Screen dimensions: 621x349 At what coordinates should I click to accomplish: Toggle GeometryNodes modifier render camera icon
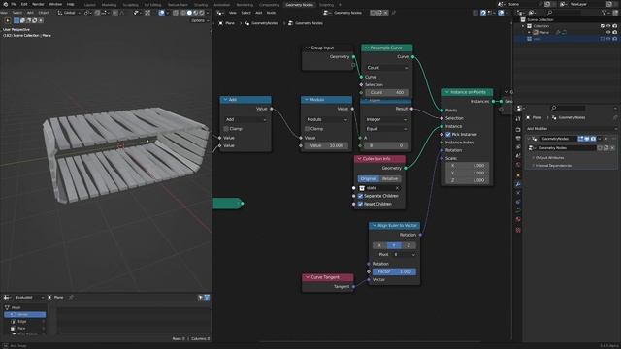coord(593,139)
